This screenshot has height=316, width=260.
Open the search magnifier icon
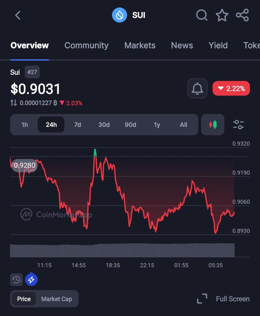click(x=202, y=15)
